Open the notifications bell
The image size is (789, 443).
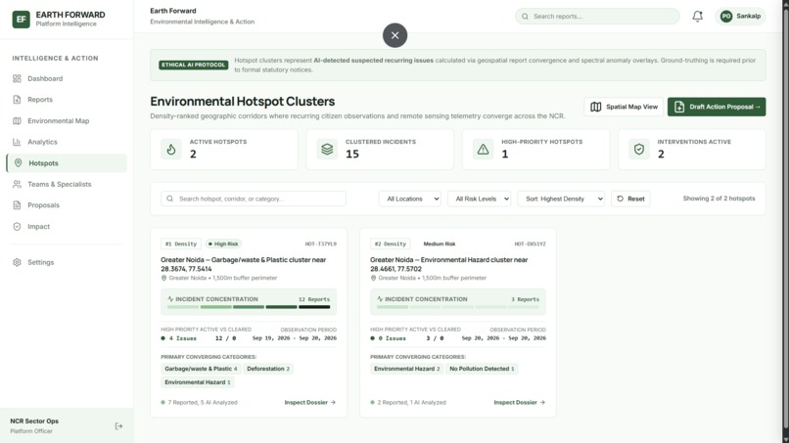[x=697, y=16]
